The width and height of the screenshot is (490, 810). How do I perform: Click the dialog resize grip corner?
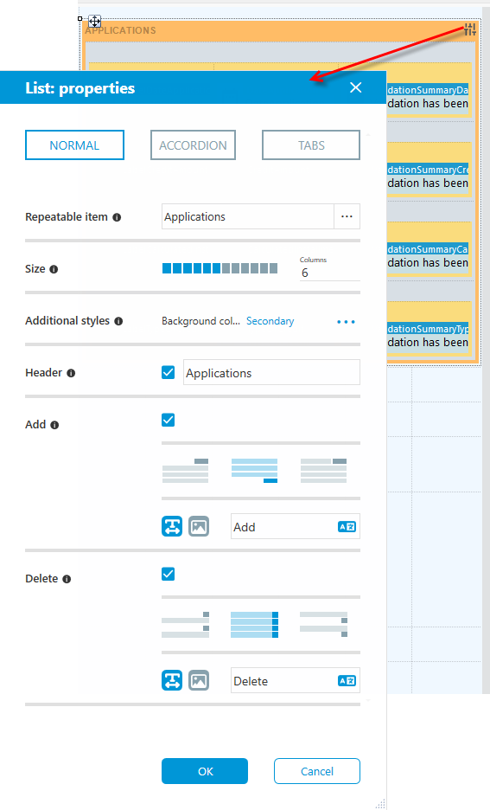[x=380, y=804]
